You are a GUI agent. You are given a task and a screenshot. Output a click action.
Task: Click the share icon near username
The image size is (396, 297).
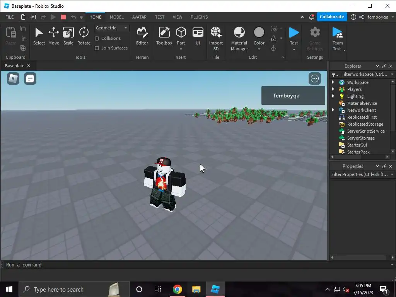[x=362, y=17]
